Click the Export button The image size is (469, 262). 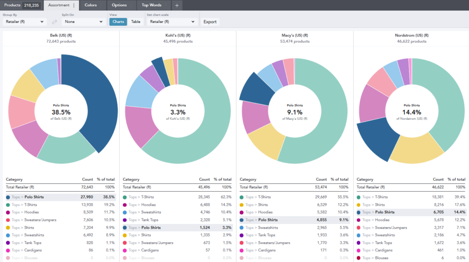click(210, 21)
